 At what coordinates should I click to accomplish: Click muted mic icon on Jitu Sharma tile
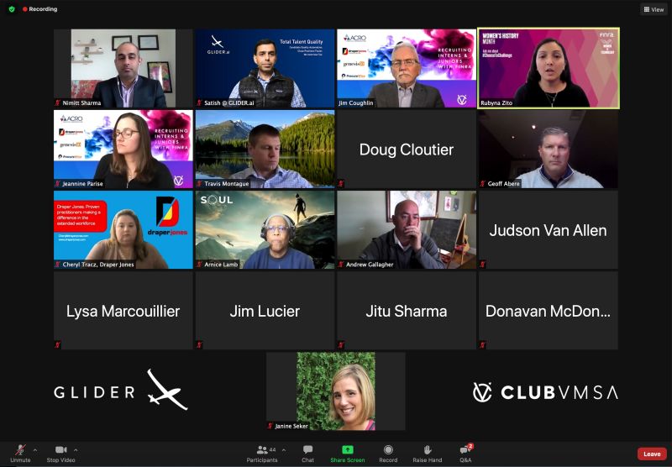pos(341,345)
